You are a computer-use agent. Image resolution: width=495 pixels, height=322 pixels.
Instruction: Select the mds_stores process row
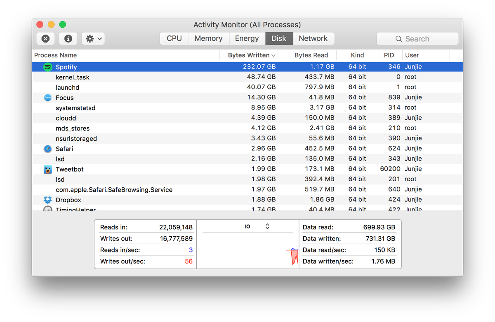pos(247,128)
